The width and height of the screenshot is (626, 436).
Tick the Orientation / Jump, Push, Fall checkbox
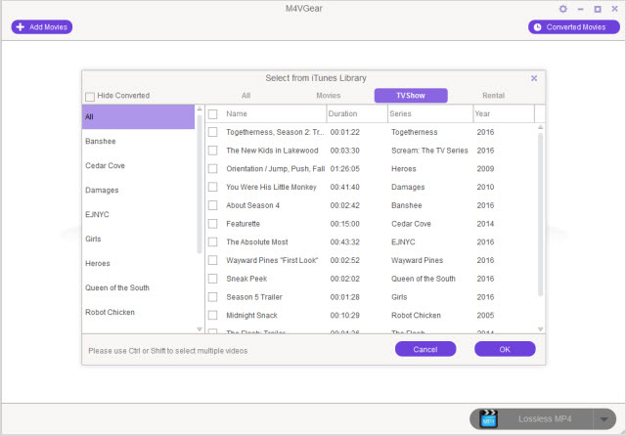tap(213, 169)
